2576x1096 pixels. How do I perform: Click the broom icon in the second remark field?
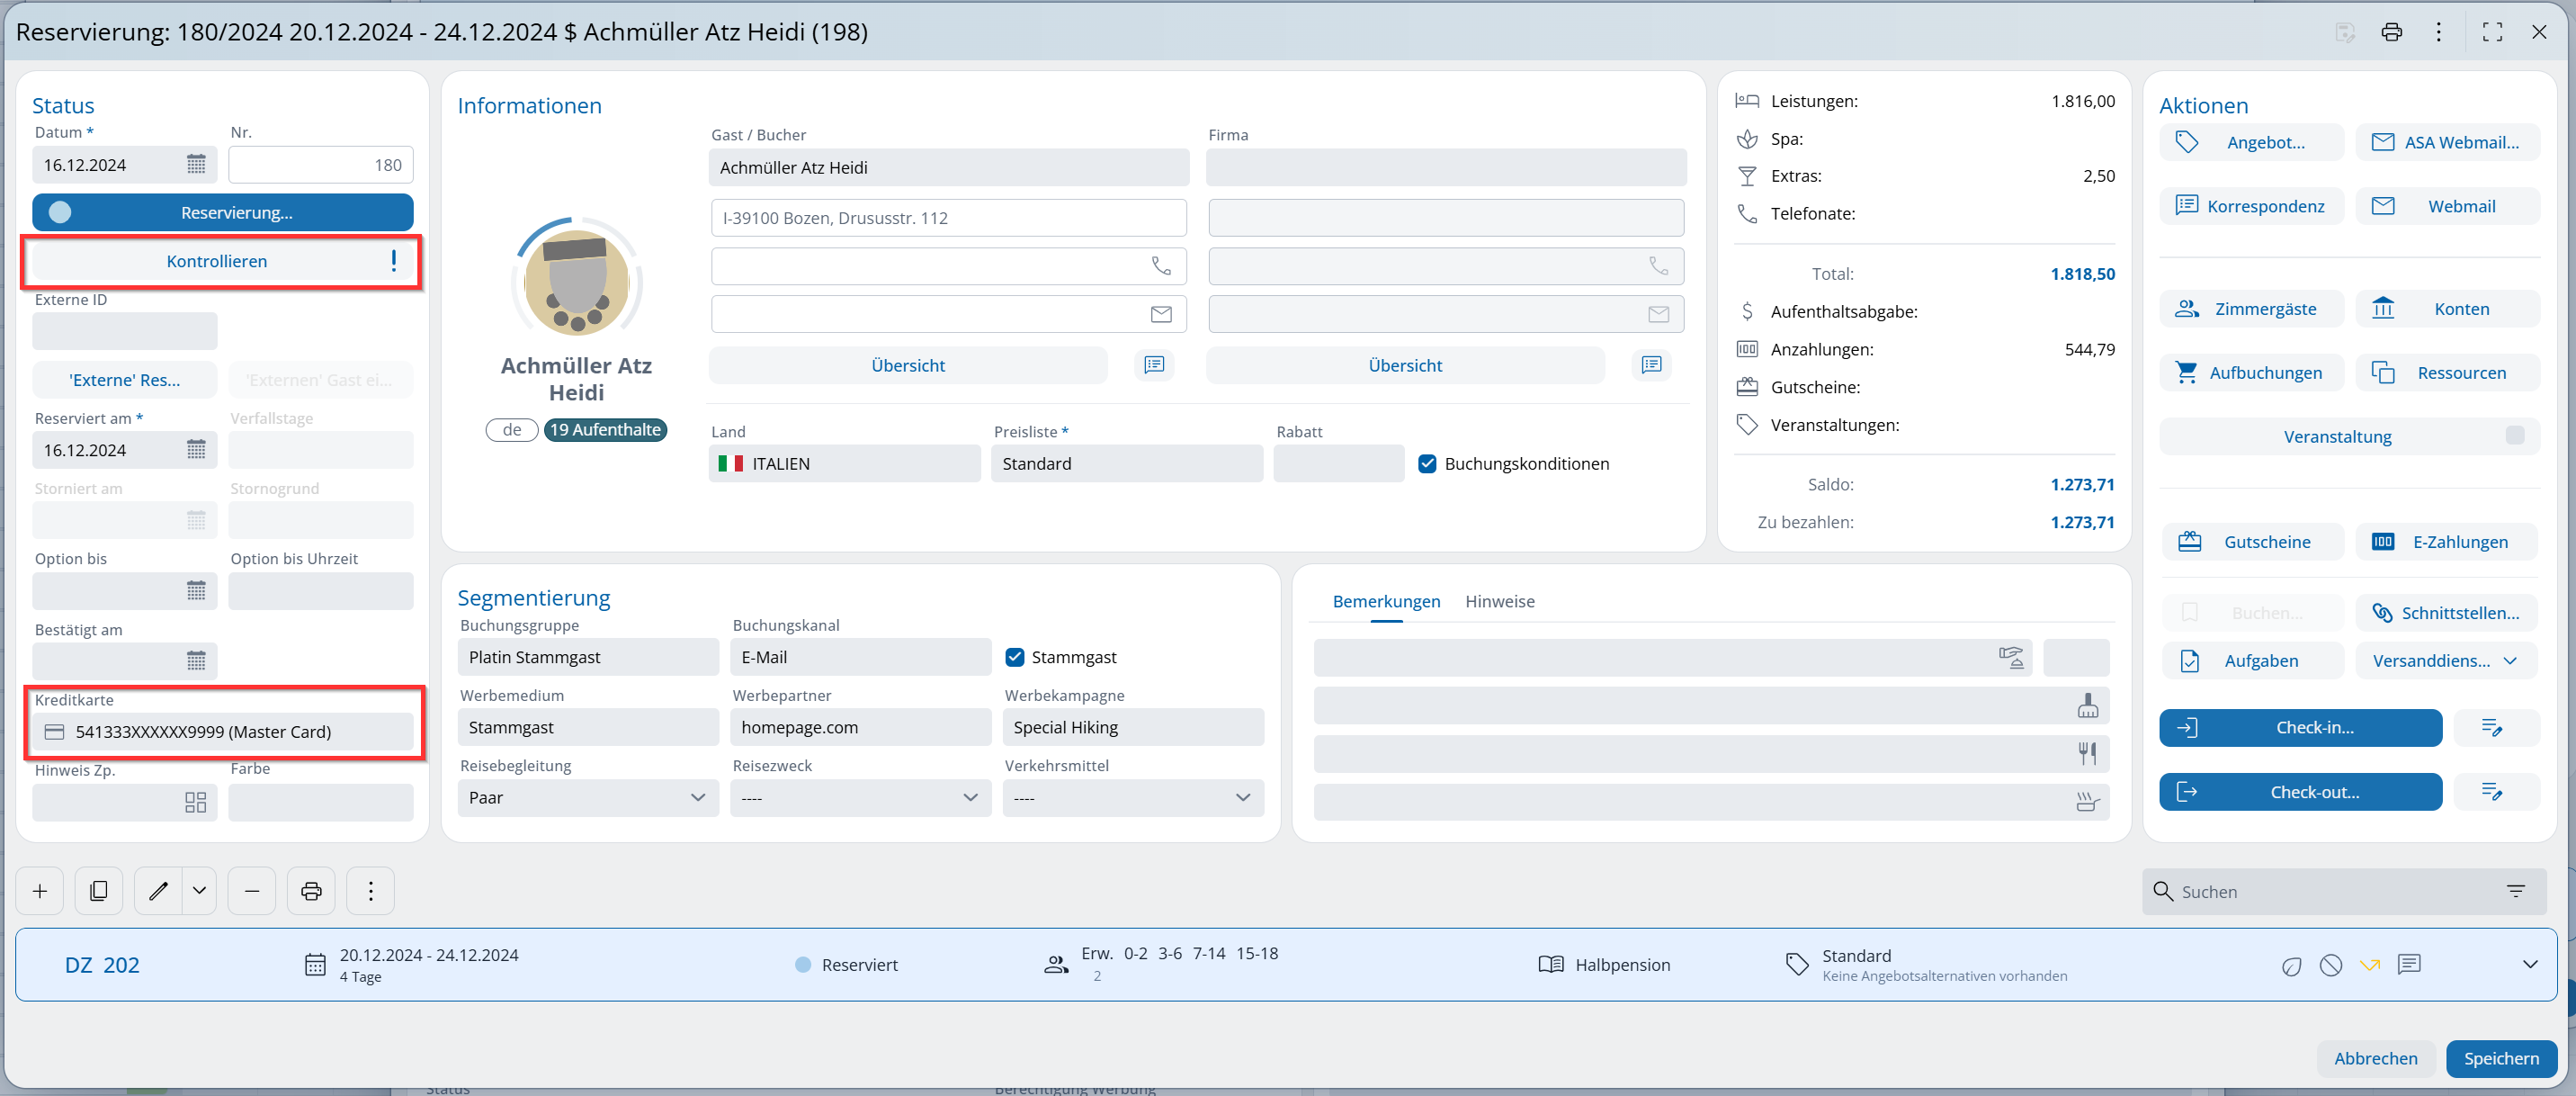click(x=2088, y=705)
